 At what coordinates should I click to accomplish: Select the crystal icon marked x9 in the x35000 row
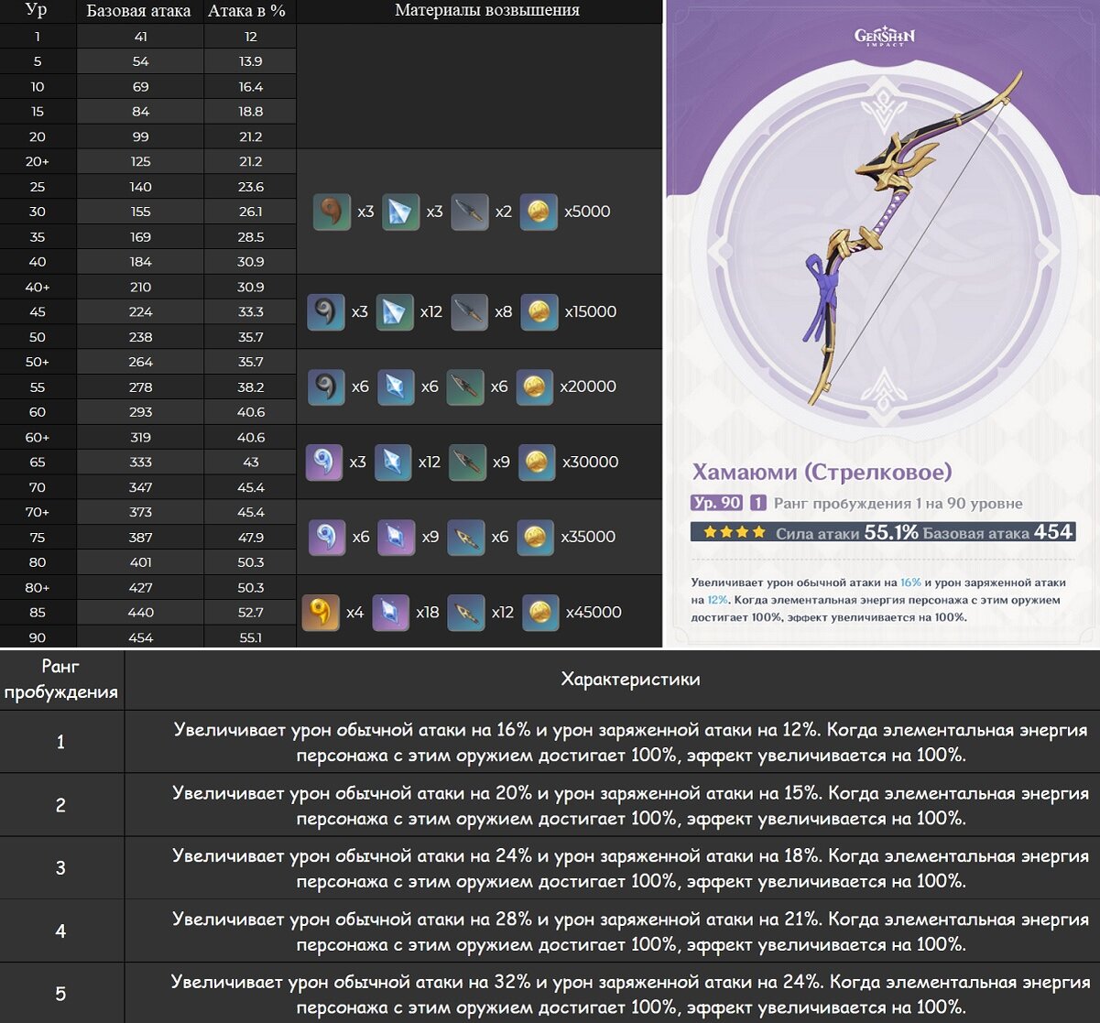tap(396, 538)
